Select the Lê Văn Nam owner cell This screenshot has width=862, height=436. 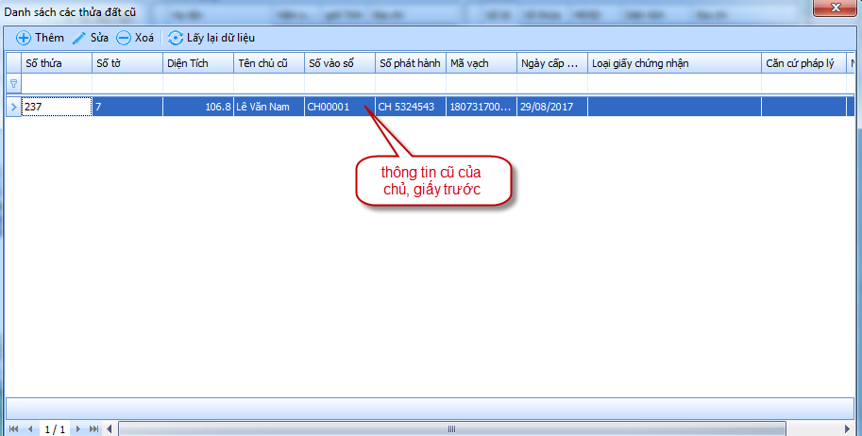coord(268,107)
